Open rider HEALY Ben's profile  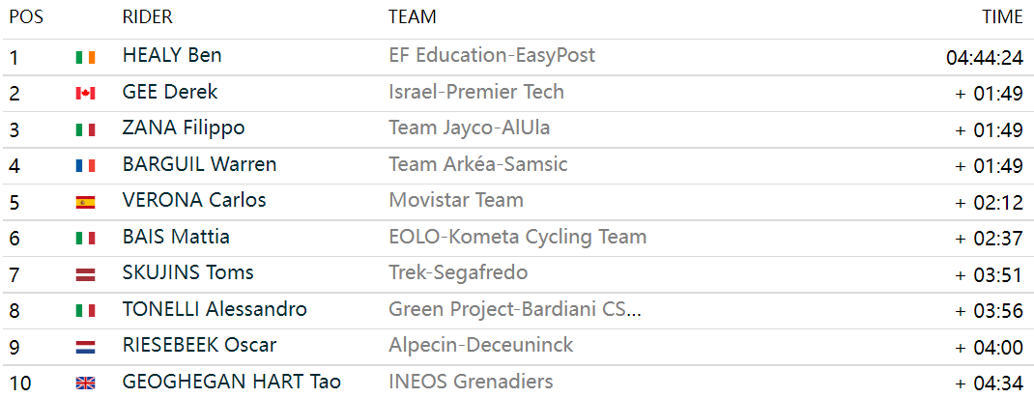click(172, 55)
